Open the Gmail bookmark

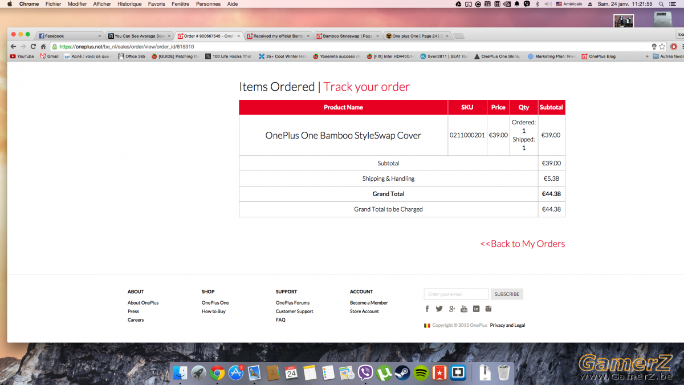(49, 56)
